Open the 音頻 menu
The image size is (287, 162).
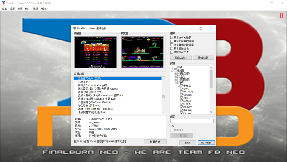pyautogui.click(x=20, y=8)
